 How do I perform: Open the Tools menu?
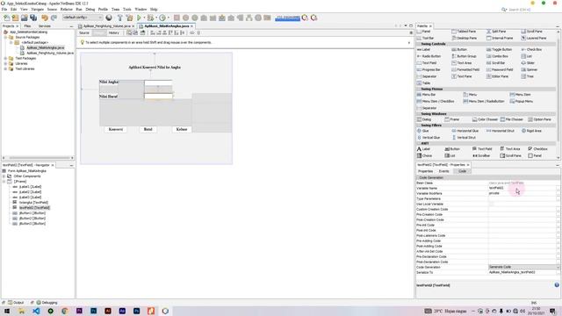tap(126, 9)
